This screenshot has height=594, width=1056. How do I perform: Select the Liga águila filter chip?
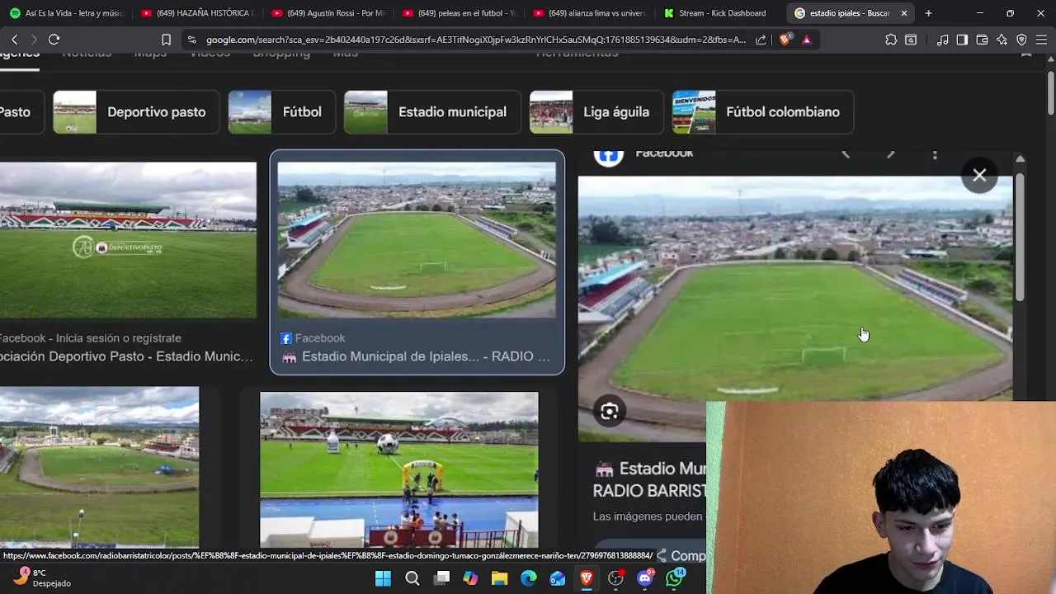[596, 112]
